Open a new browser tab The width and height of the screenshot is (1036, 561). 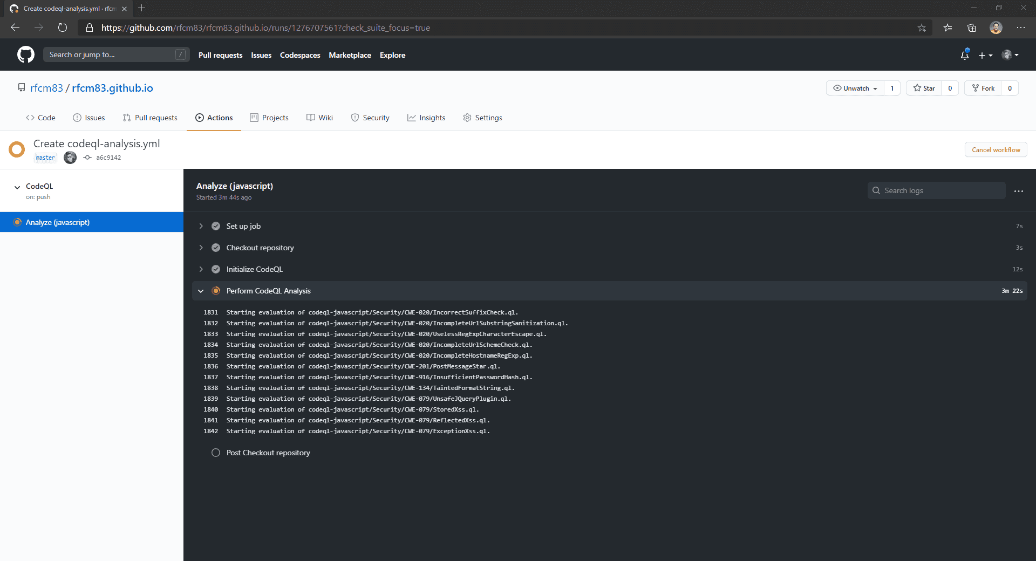(142, 8)
